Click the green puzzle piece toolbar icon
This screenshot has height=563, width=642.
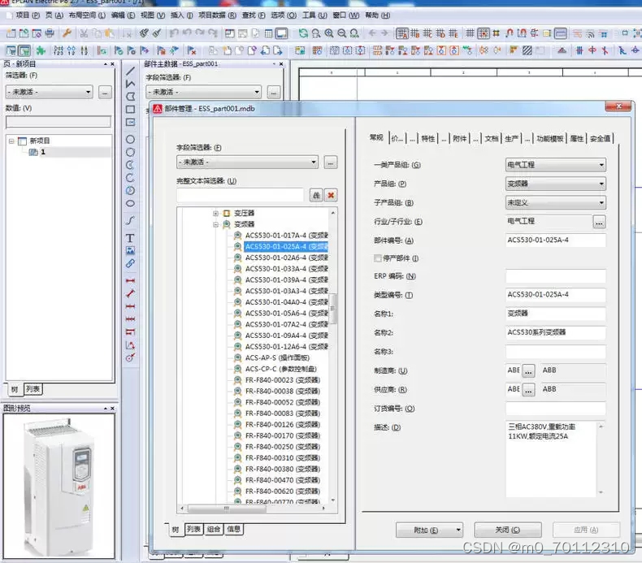pyautogui.click(x=41, y=50)
